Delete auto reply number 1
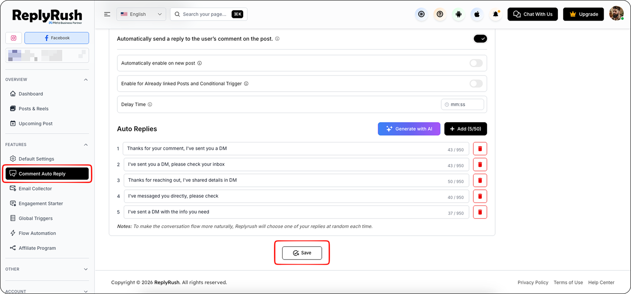Screen dimensions: 631x294 (480, 149)
